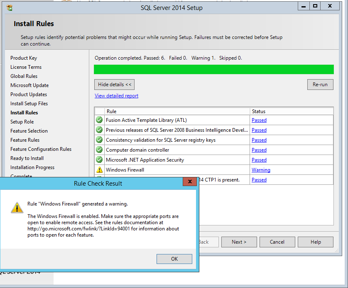Select Install Setup Files step in sidebar
Screen dimensions: 348x288
pos(29,104)
